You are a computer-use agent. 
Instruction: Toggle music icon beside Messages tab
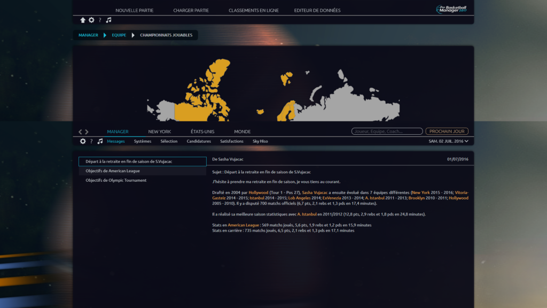point(100,141)
